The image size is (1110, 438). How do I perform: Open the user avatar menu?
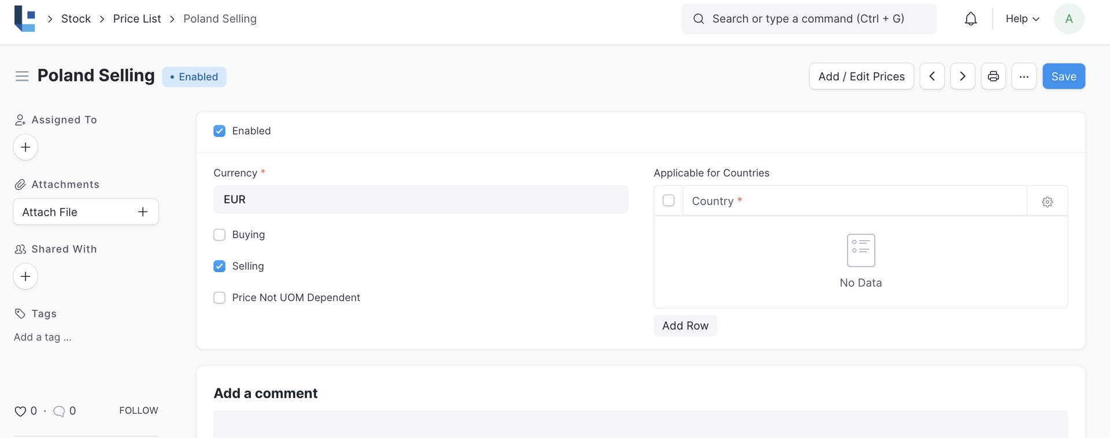(1068, 19)
